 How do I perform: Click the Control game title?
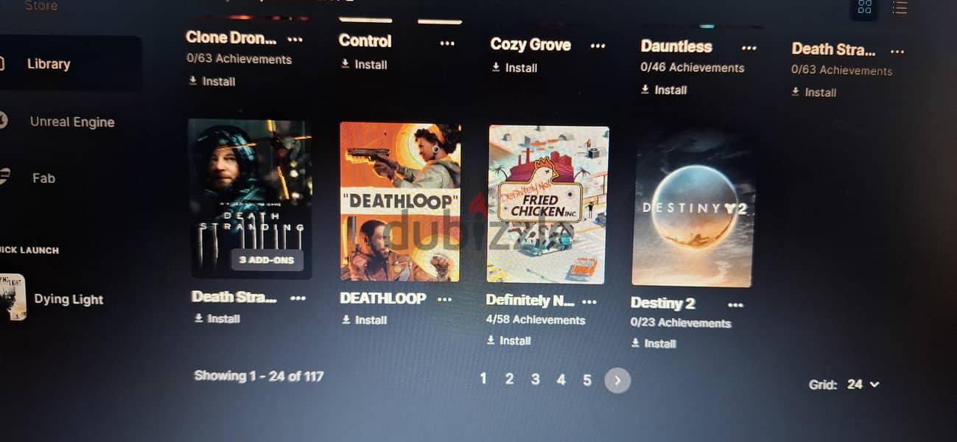(x=365, y=41)
